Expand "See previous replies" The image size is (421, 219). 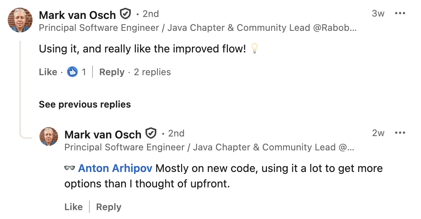pyautogui.click(x=85, y=104)
